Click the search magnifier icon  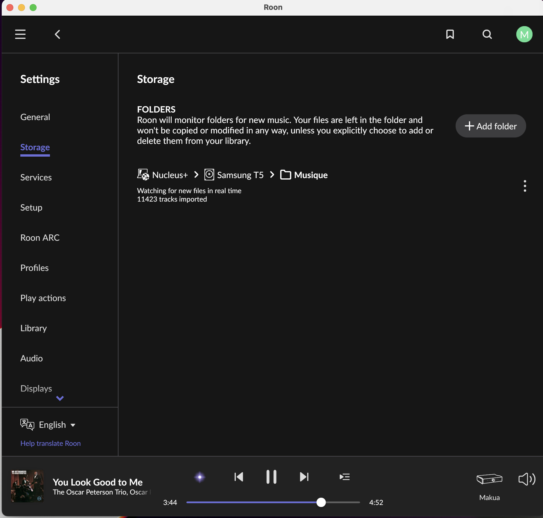pos(487,34)
